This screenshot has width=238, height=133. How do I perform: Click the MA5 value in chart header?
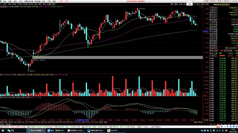[21, 7]
